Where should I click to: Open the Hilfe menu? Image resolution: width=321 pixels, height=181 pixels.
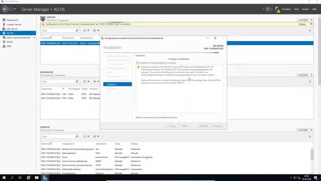(314, 9)
